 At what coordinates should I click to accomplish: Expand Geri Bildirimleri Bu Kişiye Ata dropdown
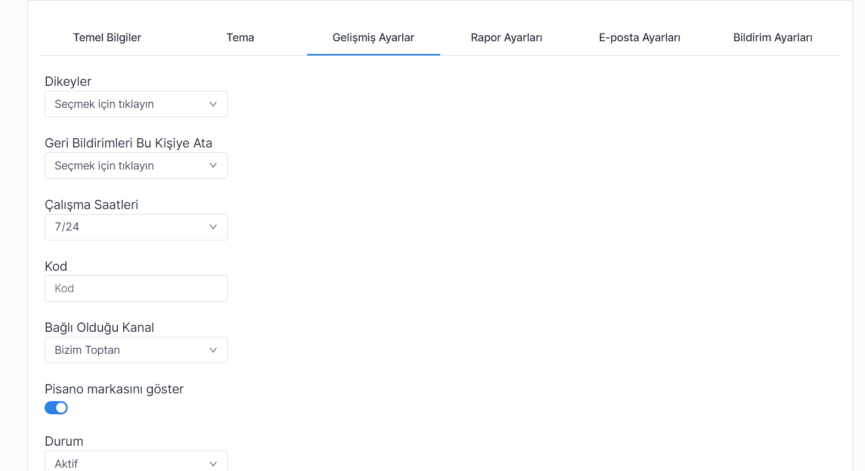(x=127, y=166)
